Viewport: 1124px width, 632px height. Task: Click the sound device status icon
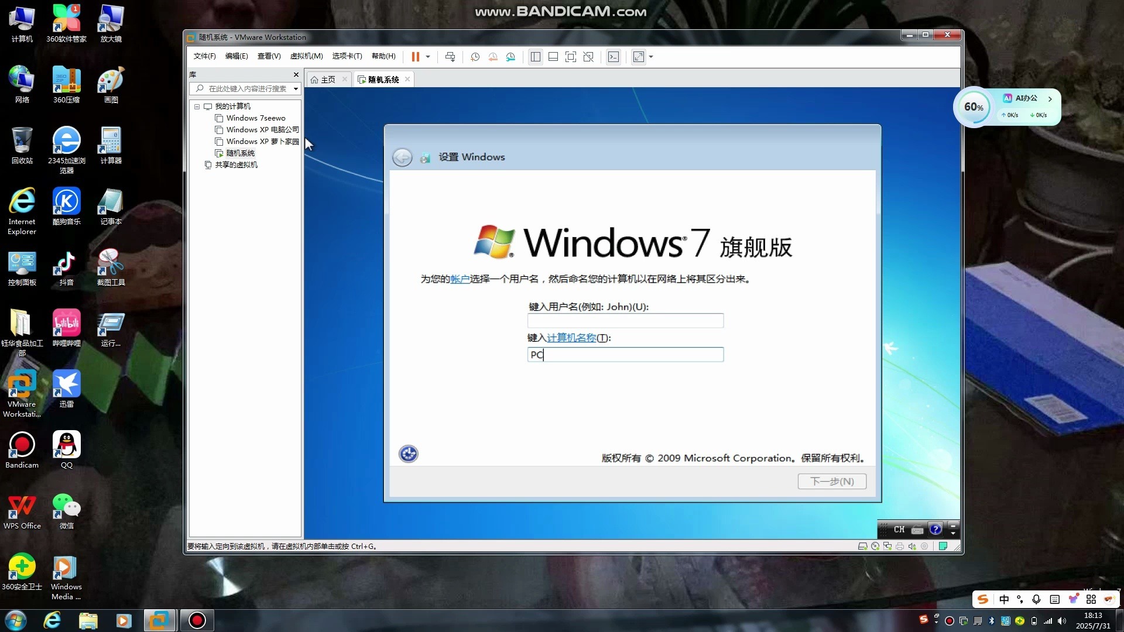913,546
